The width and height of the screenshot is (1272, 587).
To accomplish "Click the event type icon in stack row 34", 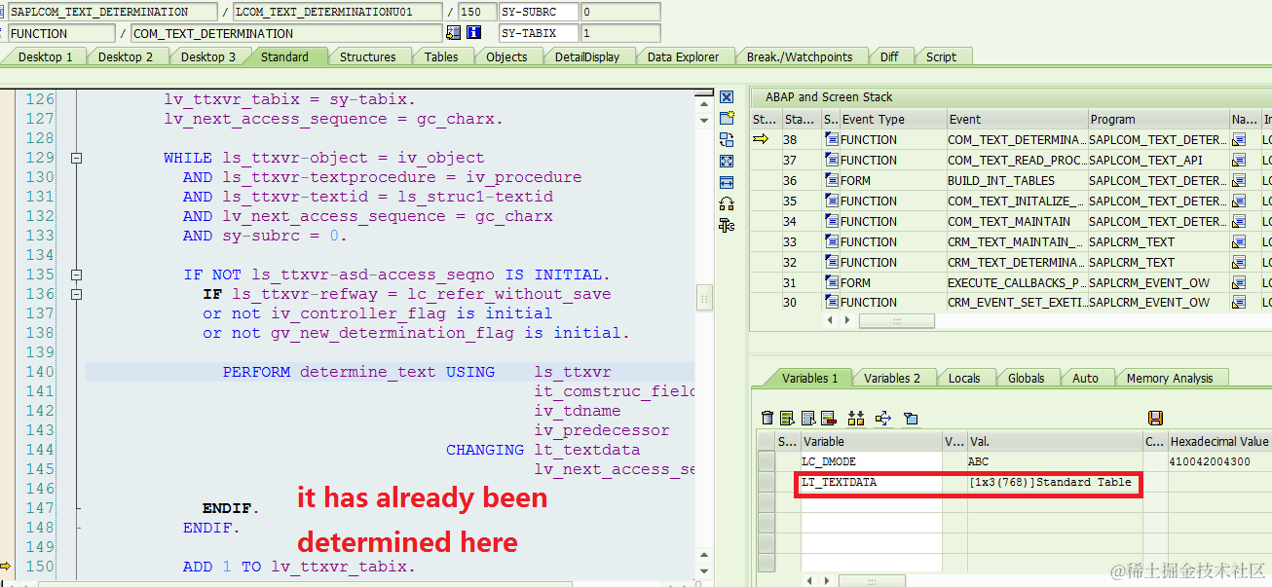I will tap(831, 221).
